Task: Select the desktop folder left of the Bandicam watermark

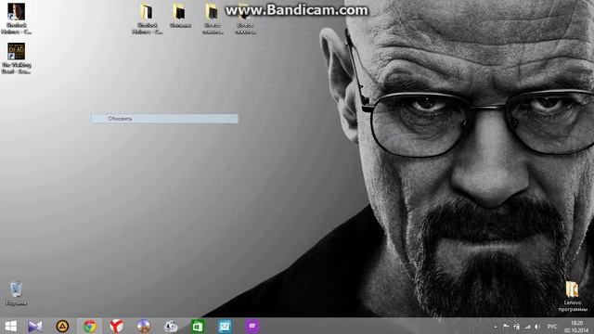Action: coord(213,19)
